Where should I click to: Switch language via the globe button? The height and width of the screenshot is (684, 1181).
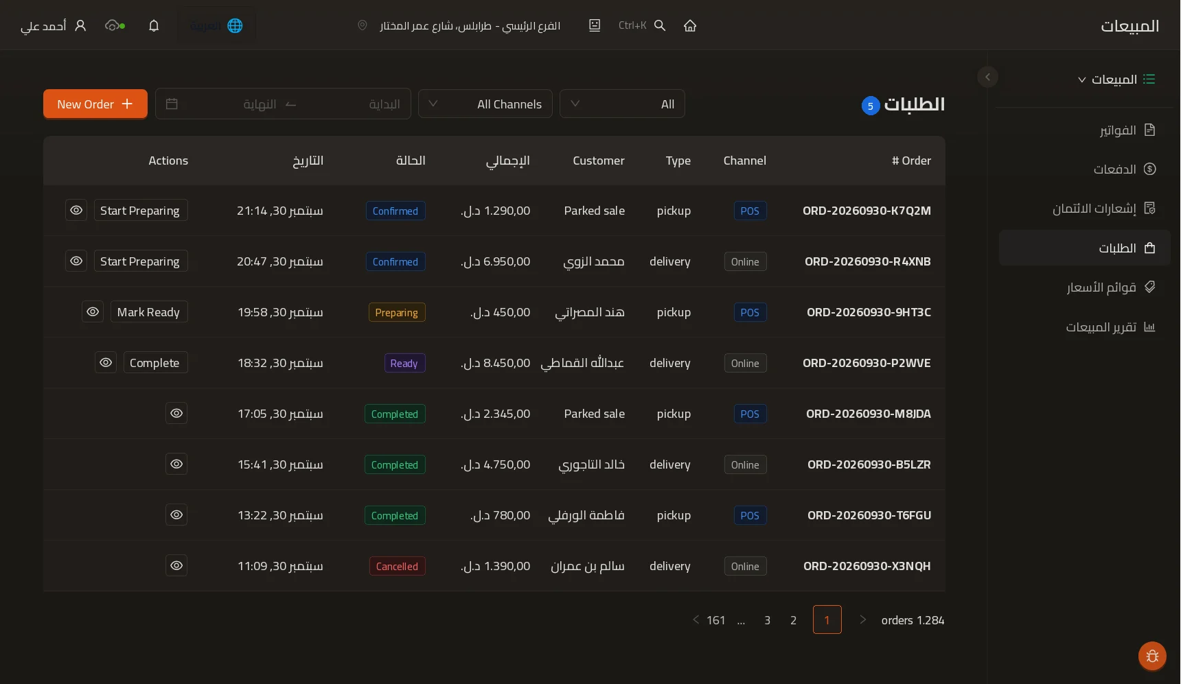(x=216, y=25)
